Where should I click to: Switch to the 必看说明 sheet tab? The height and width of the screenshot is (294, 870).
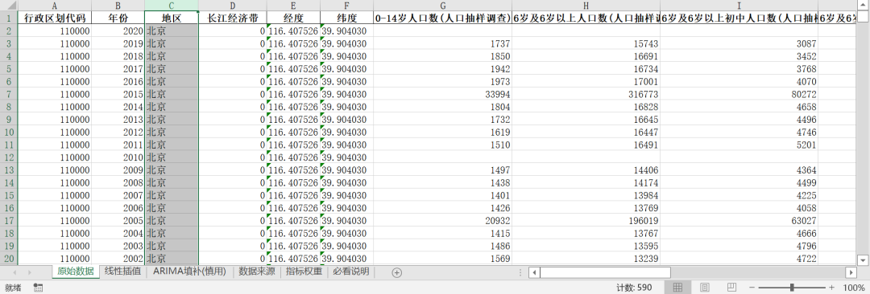coord(350,272)
